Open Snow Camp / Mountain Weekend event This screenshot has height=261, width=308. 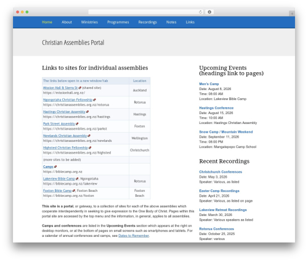[x=226, y=132]
